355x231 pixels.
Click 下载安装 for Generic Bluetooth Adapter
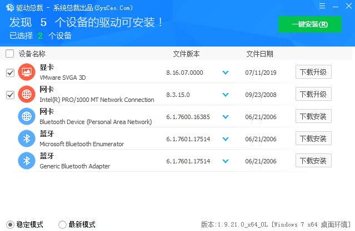313,161
